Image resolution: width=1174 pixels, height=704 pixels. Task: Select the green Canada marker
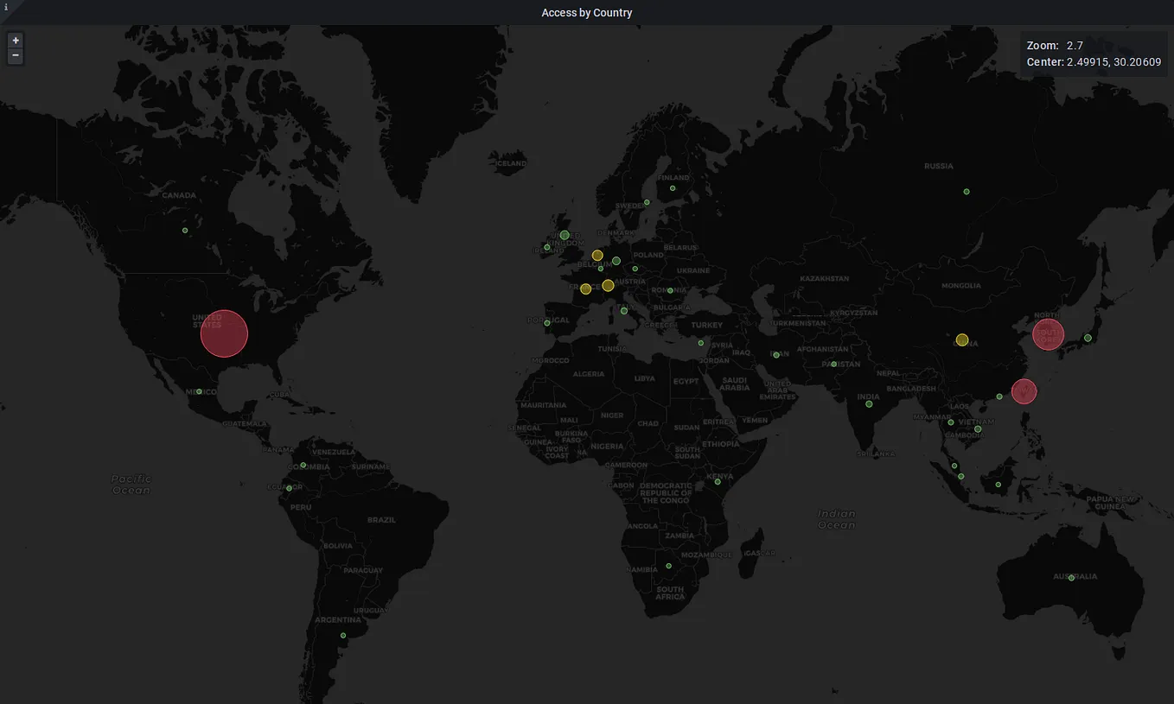click(185, 231)
